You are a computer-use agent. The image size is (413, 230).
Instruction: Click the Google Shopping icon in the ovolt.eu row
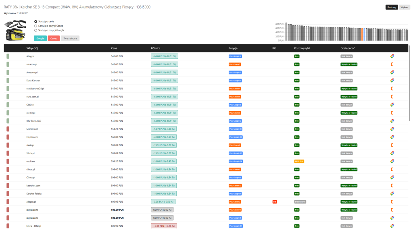click(x=392, y=161)
